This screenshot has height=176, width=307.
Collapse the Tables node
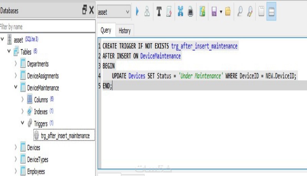pyautogui.click(x=9, y=51)
